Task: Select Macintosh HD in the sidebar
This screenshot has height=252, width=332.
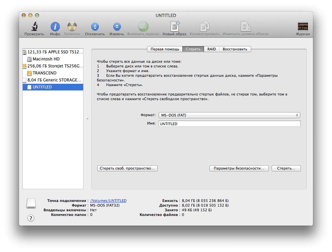Action: point(46,59)
